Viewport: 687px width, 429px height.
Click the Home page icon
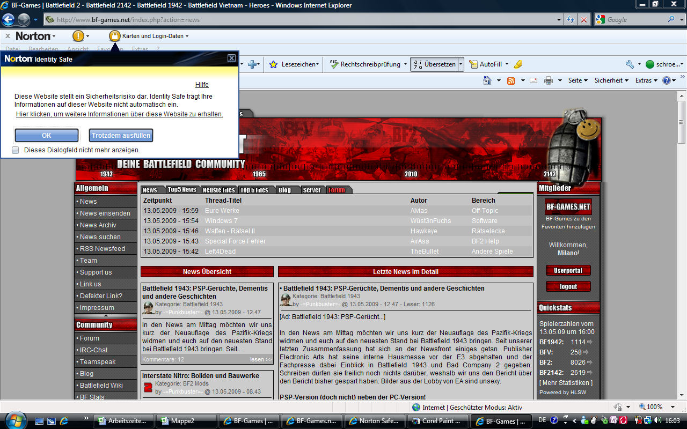point(487,80)
